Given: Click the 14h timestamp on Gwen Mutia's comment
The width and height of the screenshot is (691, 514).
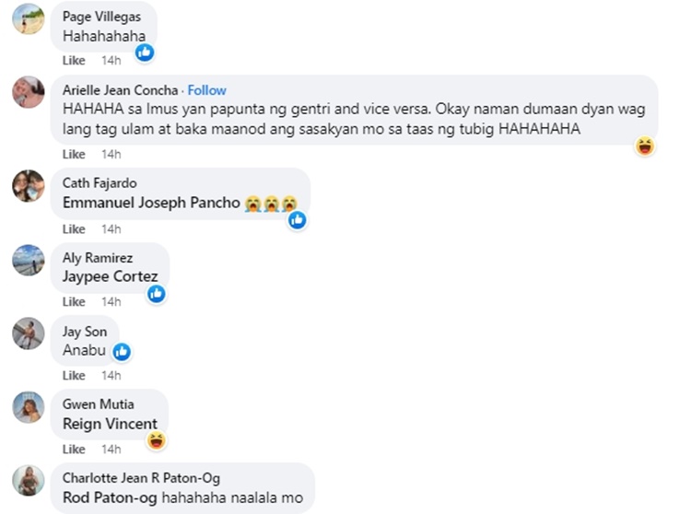Looking at the screenshot, I should tap(111, 450).
